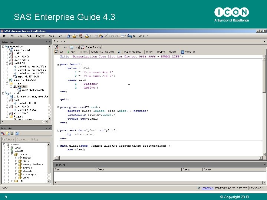Switch to the Log tab

pos(75,47)
